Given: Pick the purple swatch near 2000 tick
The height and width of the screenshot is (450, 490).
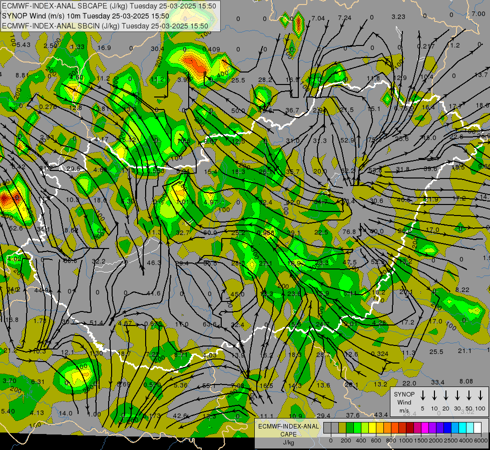Looking at the screenshot, I should point(432,427).
